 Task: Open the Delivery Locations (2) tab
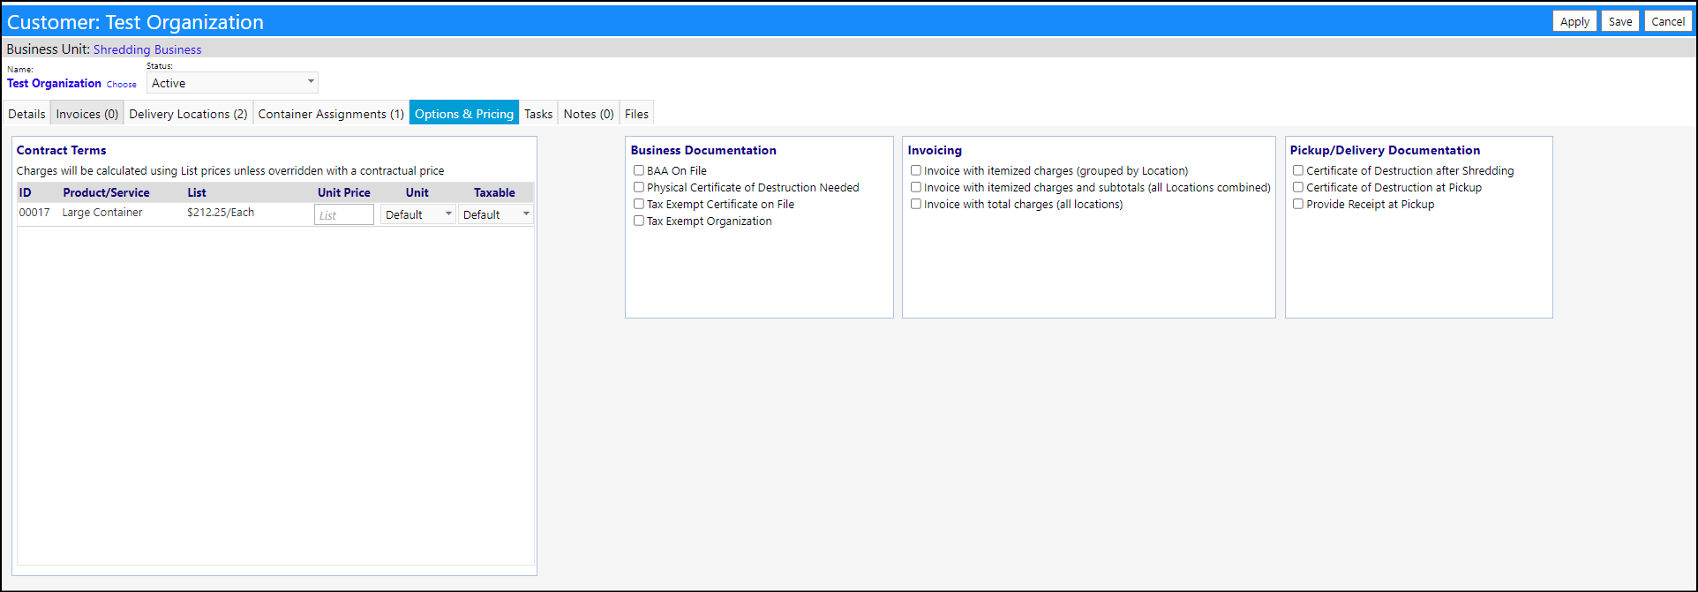coord(188,114)
